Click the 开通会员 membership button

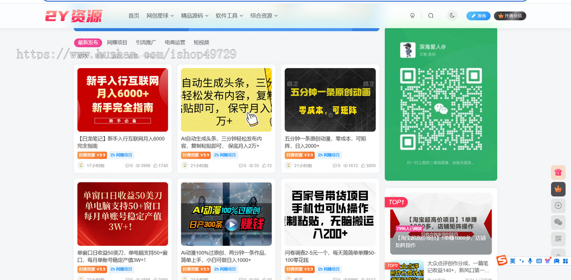(510, 16)
